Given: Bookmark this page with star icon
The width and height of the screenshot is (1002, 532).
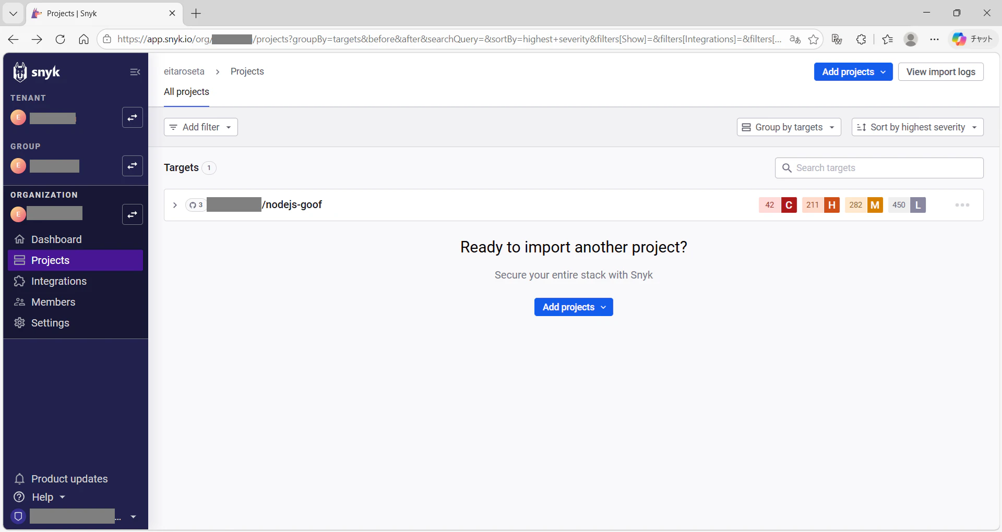Looking at the screenshot, I should click(x=813, y=39).
